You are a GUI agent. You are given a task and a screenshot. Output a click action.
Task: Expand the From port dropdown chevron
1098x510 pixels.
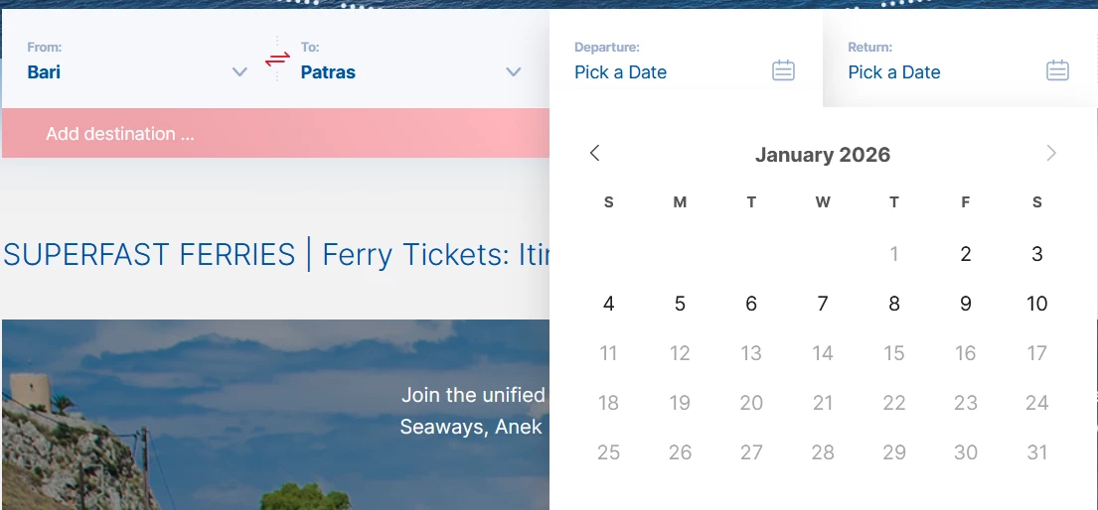(x=239, y=72)
